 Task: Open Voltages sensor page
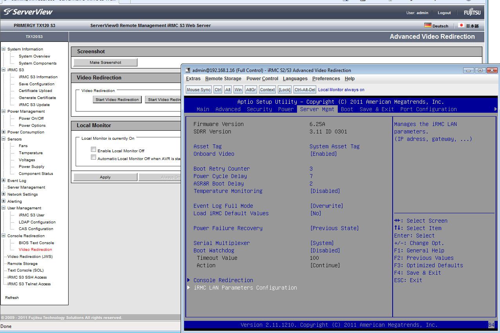(x=27, y=160)
